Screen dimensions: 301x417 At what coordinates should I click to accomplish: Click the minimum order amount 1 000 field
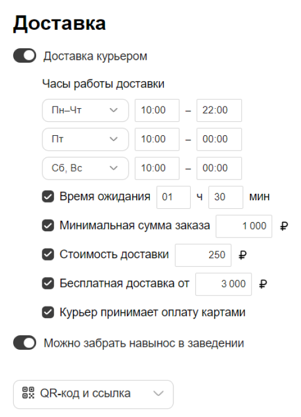pyautogui.click(x=244, y=226)
